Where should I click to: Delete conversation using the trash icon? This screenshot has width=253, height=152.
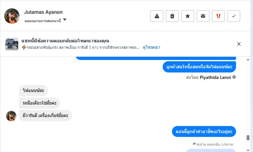click(x=172, y=16)
